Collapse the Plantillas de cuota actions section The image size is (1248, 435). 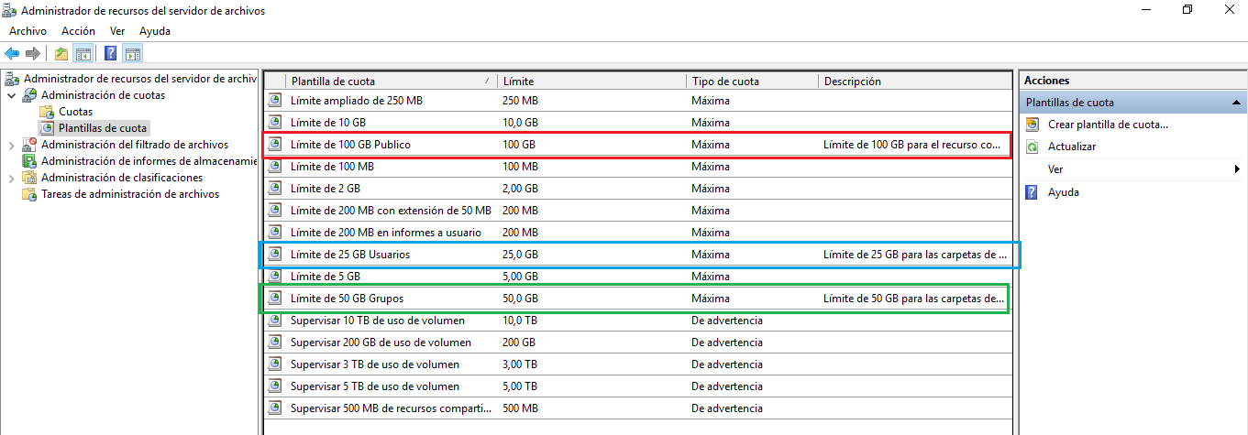[x=1236, y=103]
